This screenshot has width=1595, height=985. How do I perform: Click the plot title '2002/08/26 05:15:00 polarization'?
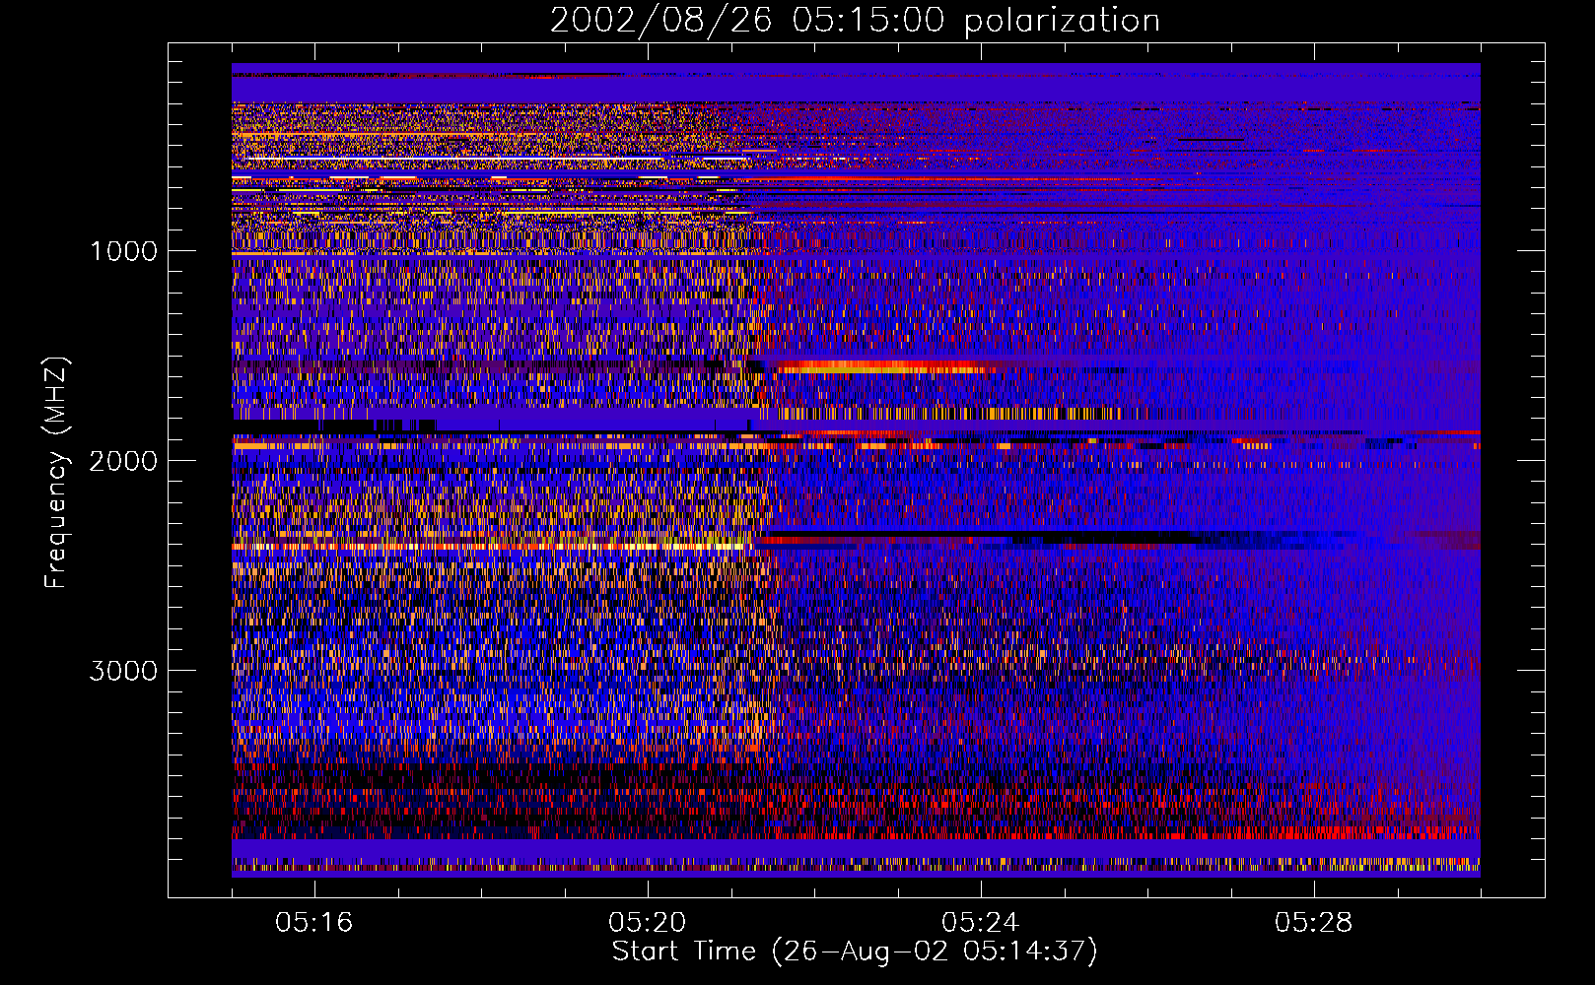(855, 21)
